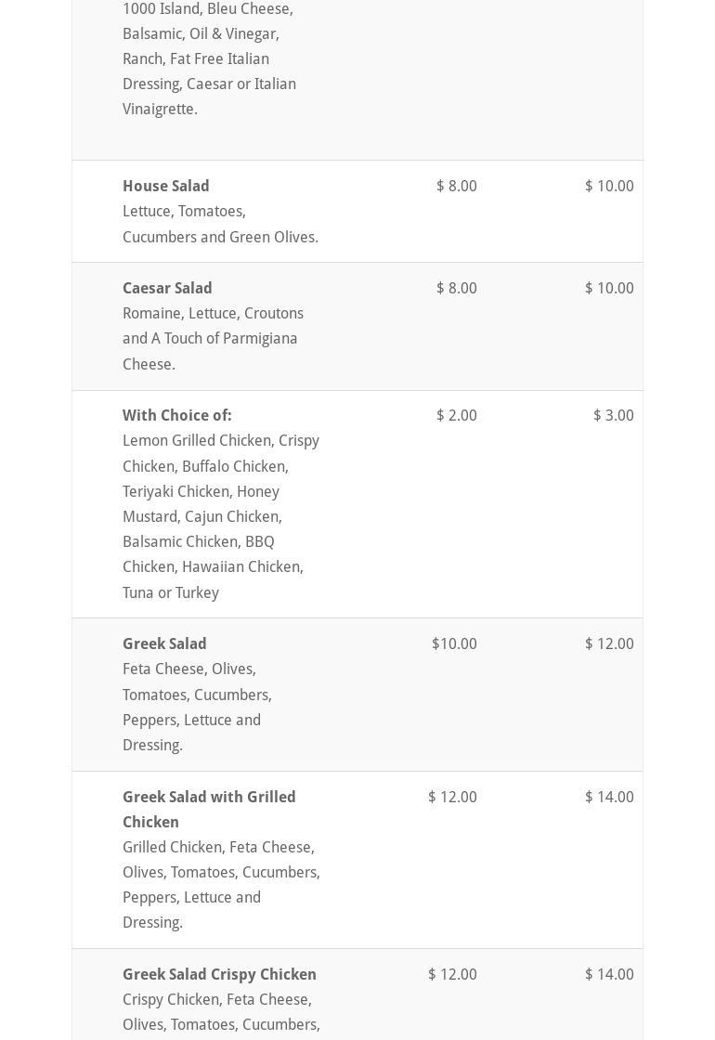Select $12.00 for Greek Salad with Grilled Chicken
This screenshot has height=1040, width=715.
(x=452, y=797)
